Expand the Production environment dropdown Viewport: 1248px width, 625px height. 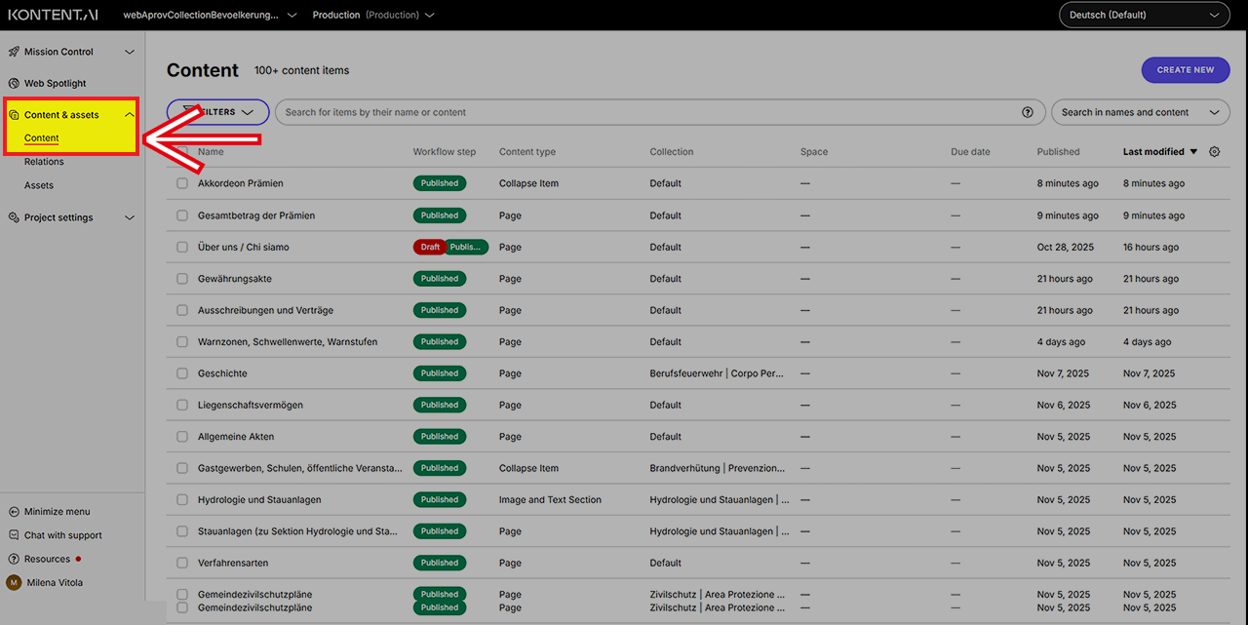[x=372, y=15]
